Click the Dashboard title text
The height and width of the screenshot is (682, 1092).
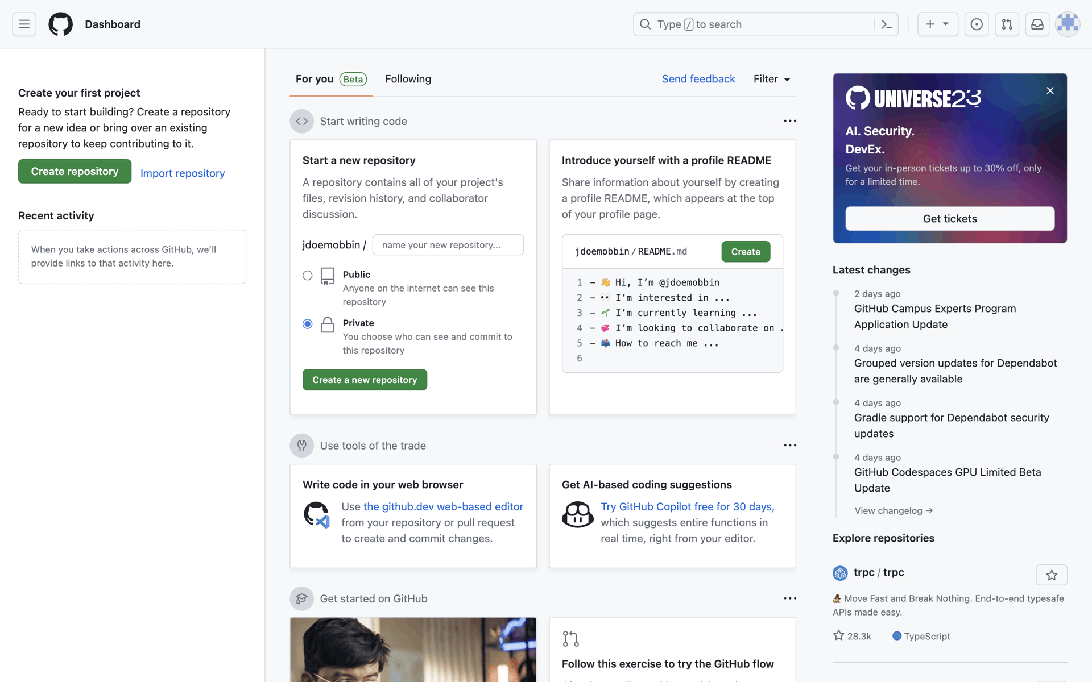113,24
